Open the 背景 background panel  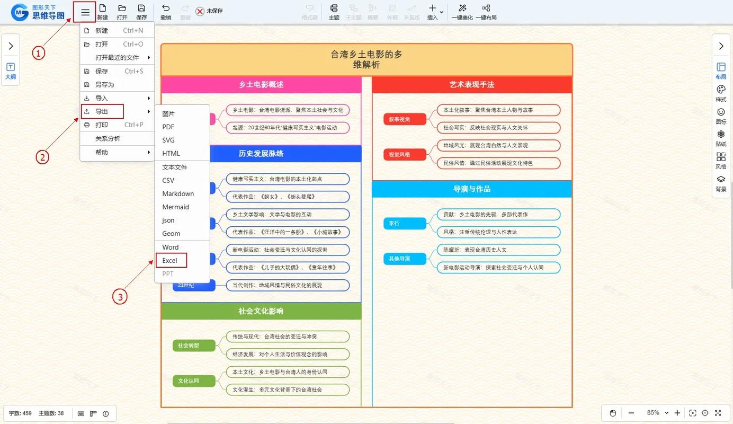720,183
